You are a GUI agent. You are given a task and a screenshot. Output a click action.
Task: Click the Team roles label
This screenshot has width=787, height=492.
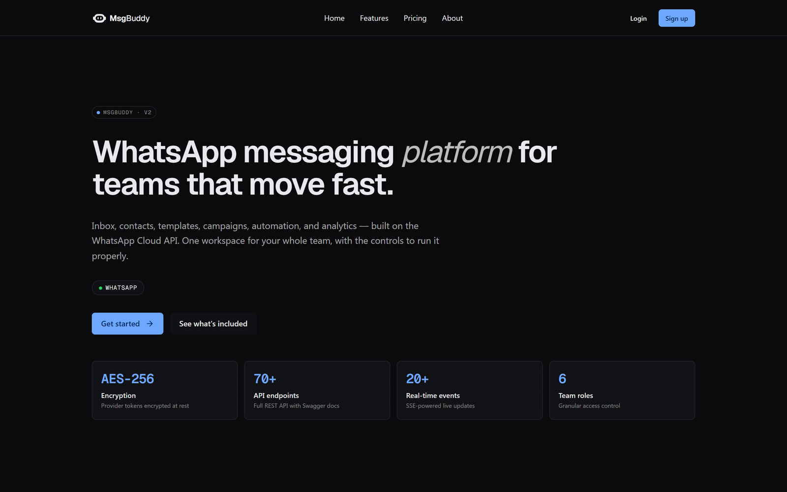click(x=576, y=396)
